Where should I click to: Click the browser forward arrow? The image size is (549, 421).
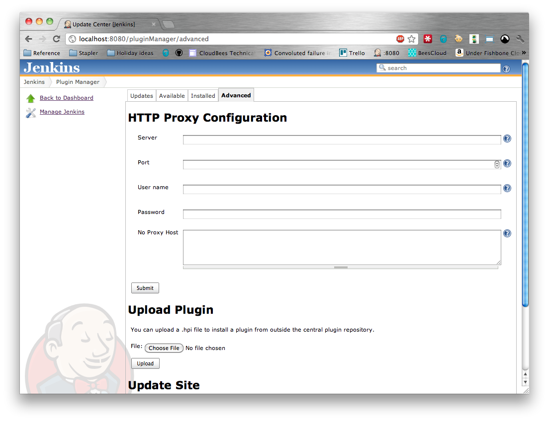pyautogui.click(x=42, y=39)
